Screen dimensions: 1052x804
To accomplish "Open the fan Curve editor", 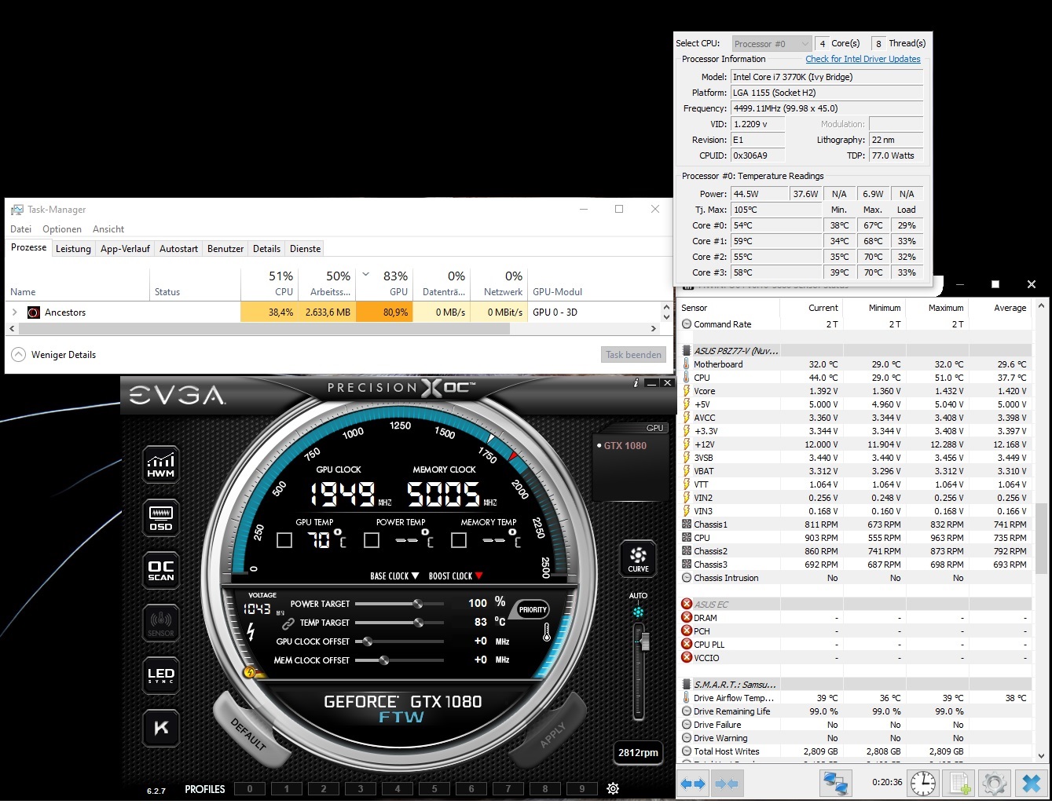I will point(638,558).
